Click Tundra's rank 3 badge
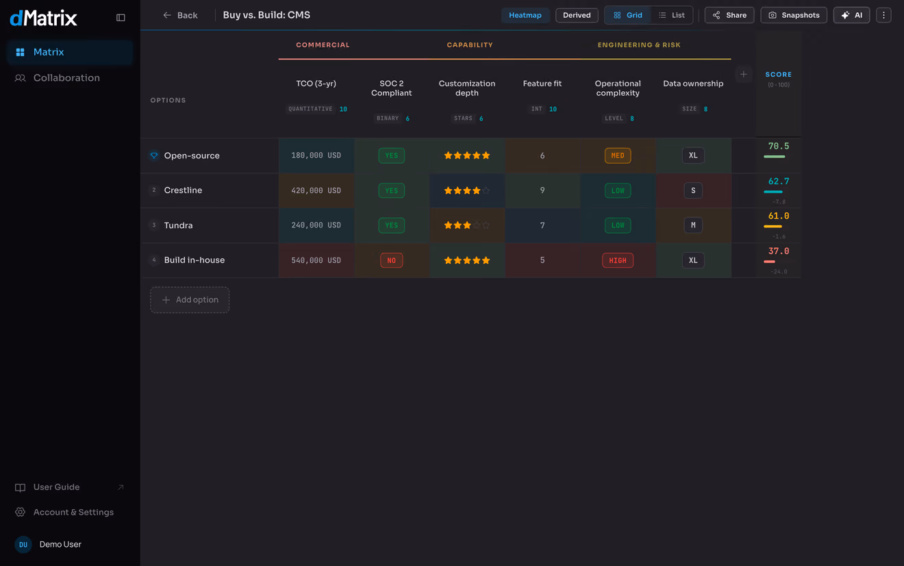Screen dimensions: 904x566 tap(154, 225)
